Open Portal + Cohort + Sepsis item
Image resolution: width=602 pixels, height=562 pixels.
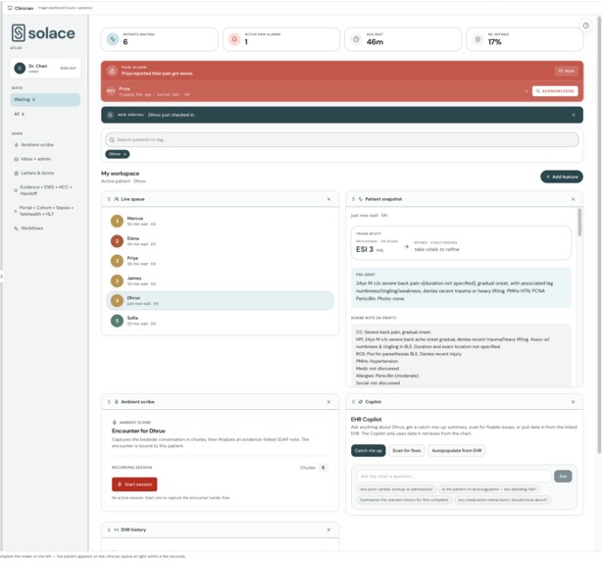(x=44, y=211)
